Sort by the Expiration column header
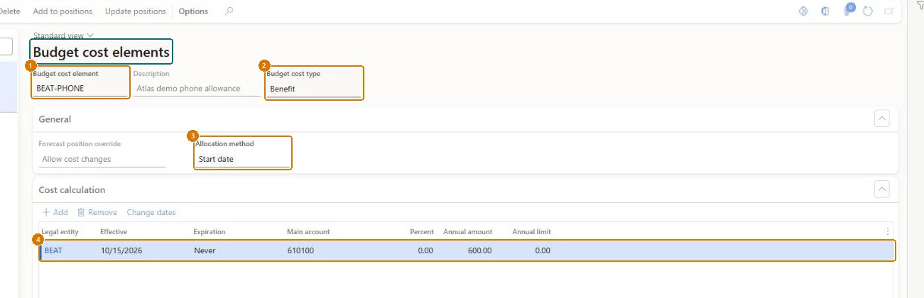The width and height of the screenshot is (924, 298). point(210,232)
